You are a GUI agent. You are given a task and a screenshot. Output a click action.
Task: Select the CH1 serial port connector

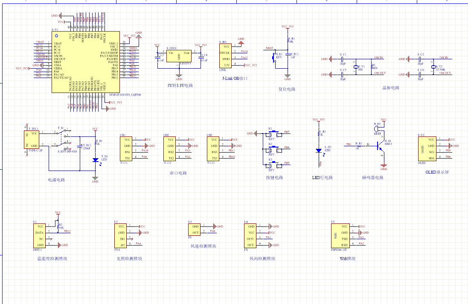pos(126,148)
